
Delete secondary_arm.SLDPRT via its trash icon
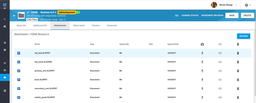238,89
